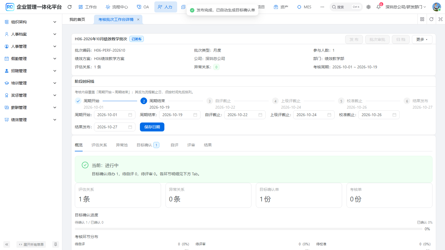Click the 组织架构 sidebar icon
The image size is (445, 250).
(x=7, y=22)
